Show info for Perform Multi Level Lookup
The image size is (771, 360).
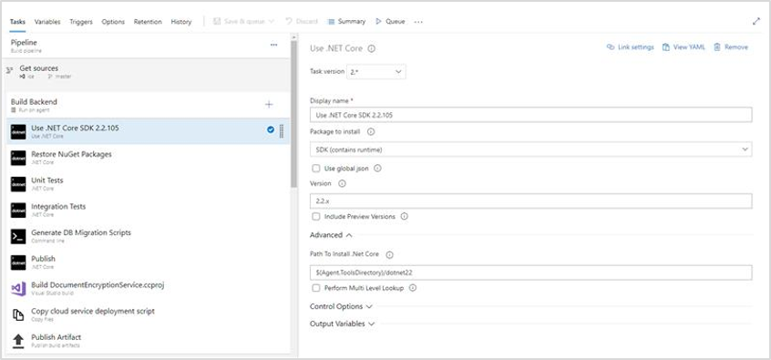pos(413,288)
